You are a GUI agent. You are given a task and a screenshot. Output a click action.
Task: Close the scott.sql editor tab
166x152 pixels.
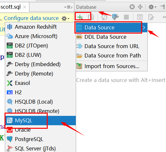[25, 7]
